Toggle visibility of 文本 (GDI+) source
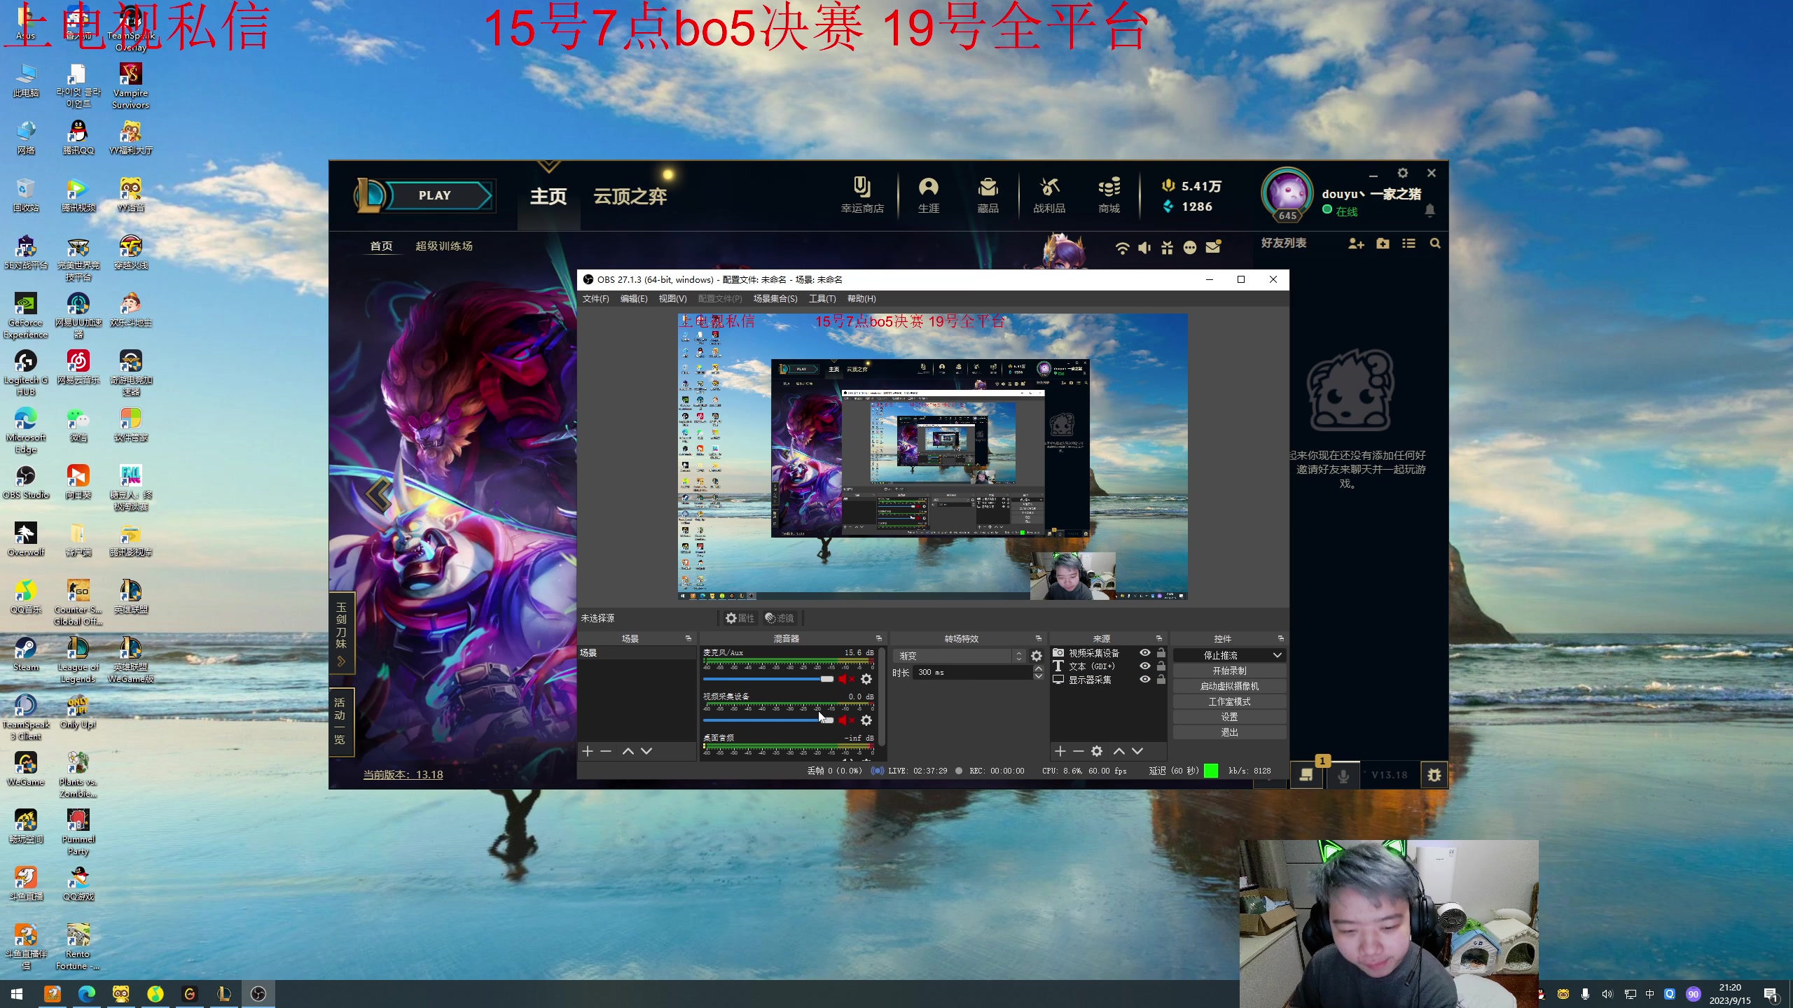Screen dimensions: 1793x1008 pos(1144,666)
